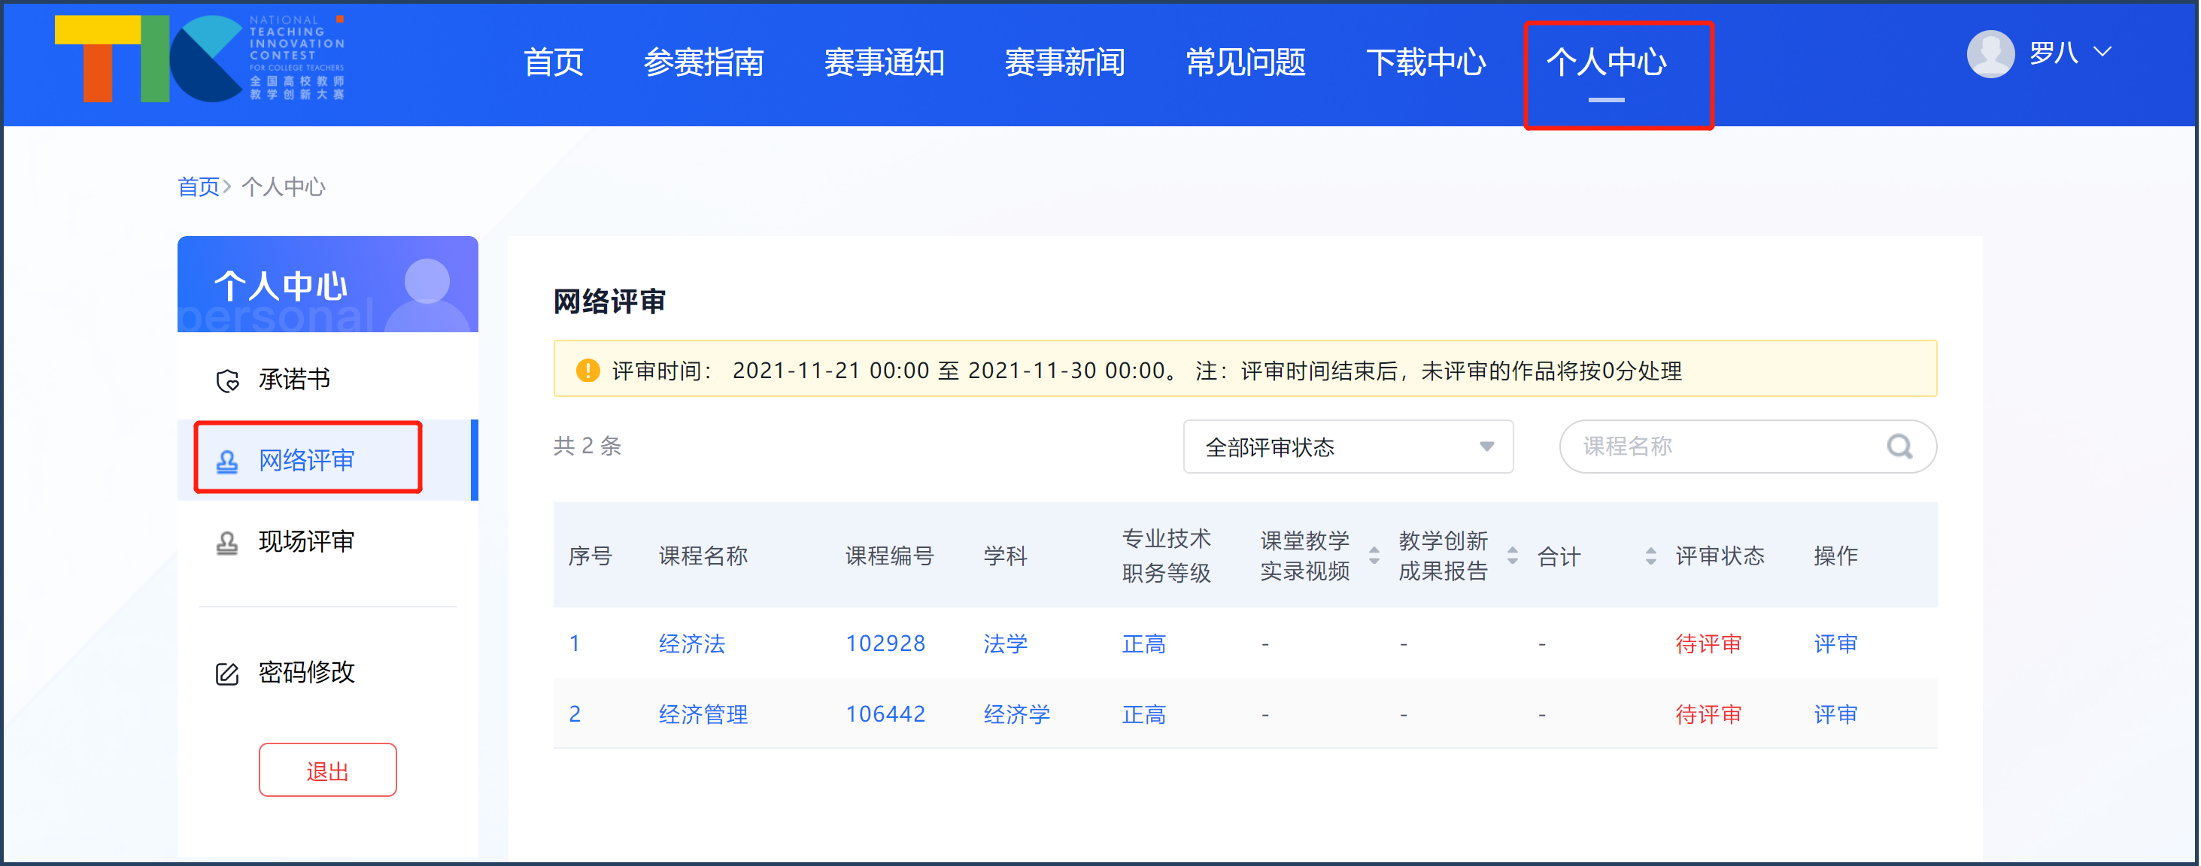The width and height of the screenshot is (2201, 866).
Task: Click the shield icon beside 承诺书
Action: 227,380
